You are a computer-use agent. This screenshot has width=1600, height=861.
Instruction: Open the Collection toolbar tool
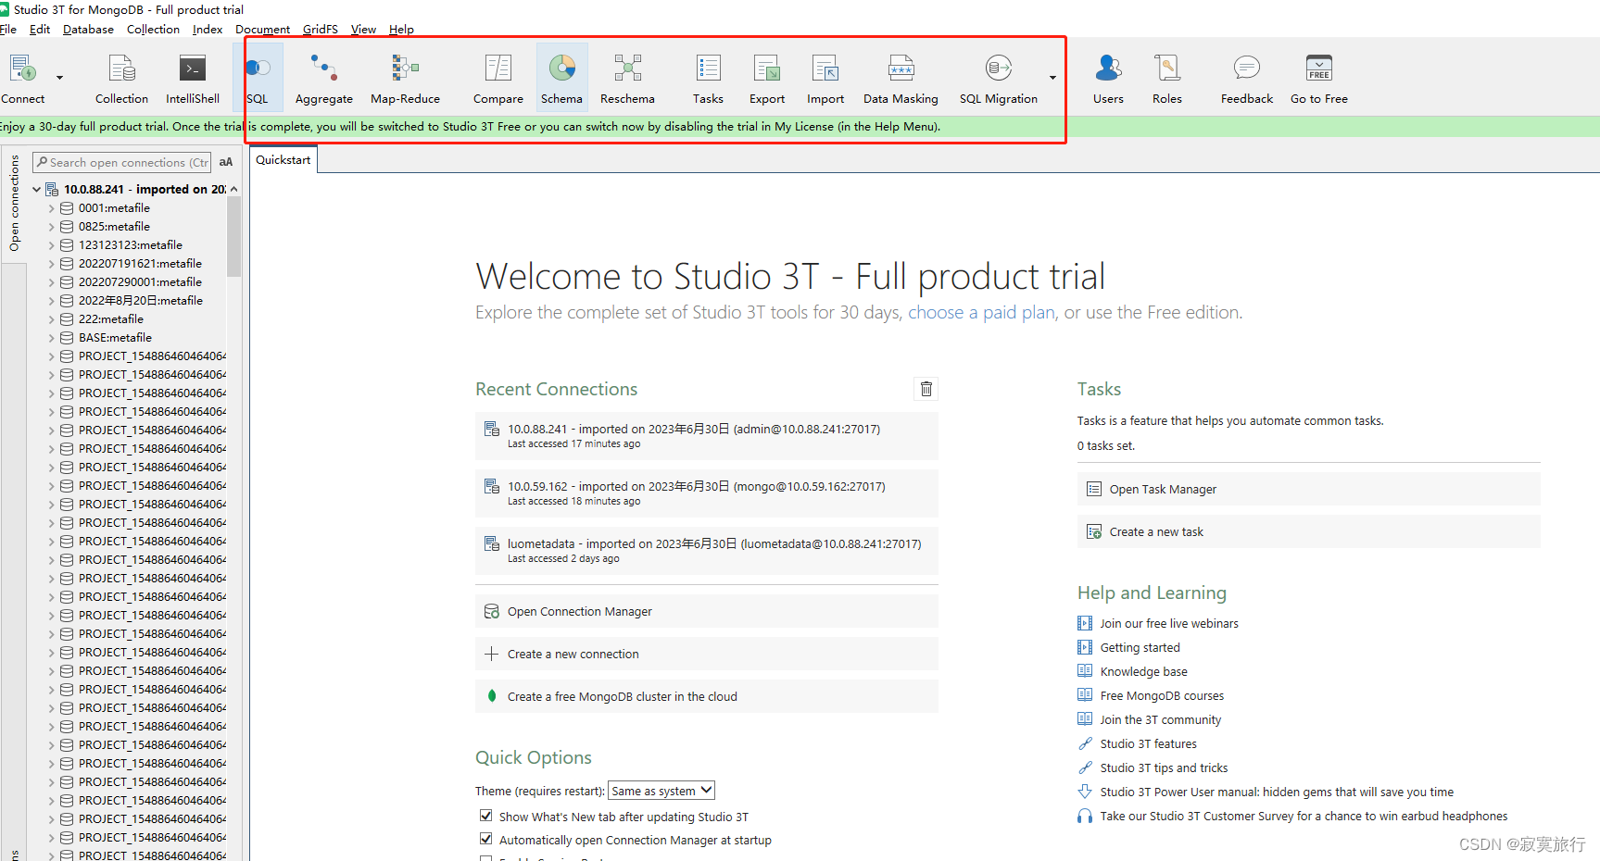tap(121, 79)
